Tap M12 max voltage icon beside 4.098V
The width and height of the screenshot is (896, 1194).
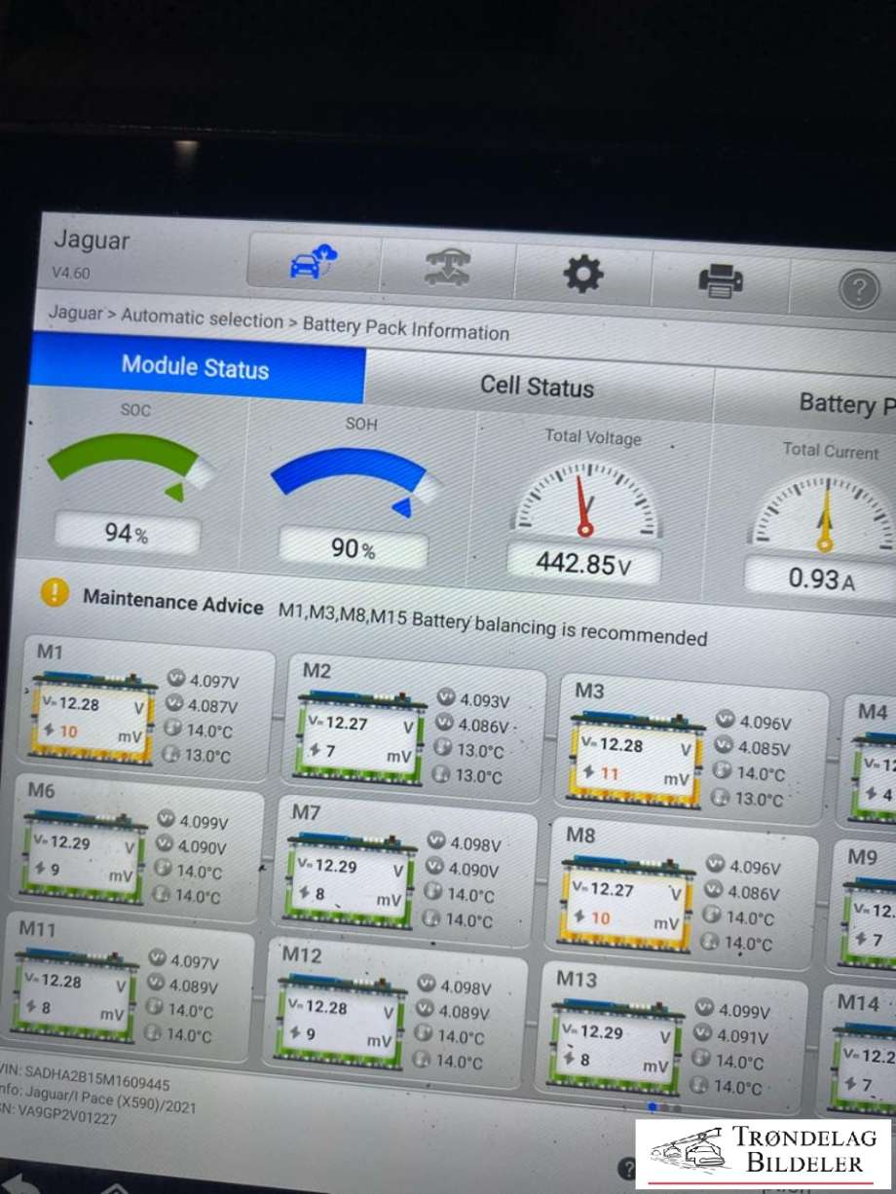tap(427, 986)
